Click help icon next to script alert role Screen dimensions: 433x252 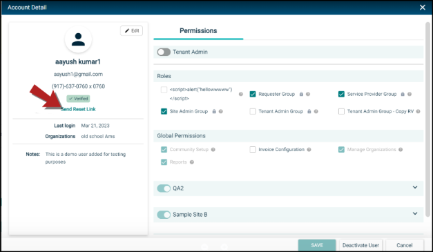(241, 94)
